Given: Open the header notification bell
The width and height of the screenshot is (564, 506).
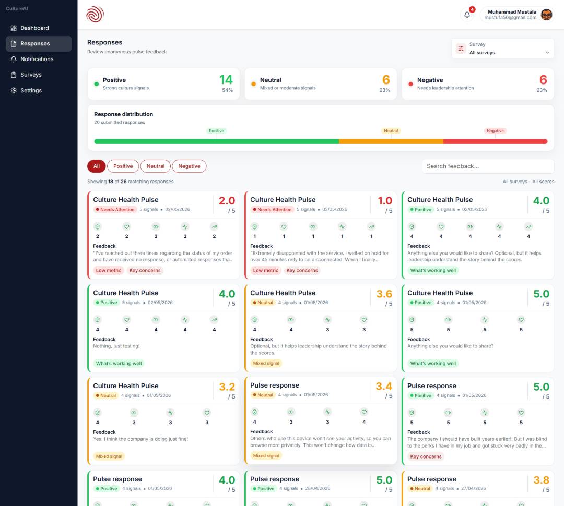Looking at the screenshot, I should pos(467,15).
